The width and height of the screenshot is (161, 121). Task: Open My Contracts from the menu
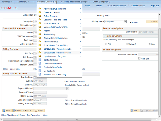[49, 71]
